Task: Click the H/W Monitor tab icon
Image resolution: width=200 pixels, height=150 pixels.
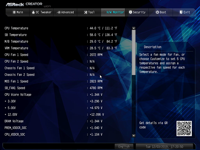Action: [104, 12]
